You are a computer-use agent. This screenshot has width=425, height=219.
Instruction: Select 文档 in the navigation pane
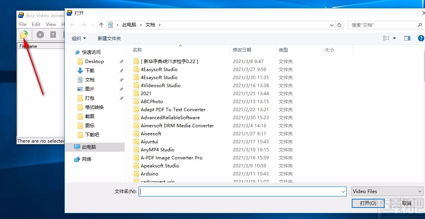[90, 79]
